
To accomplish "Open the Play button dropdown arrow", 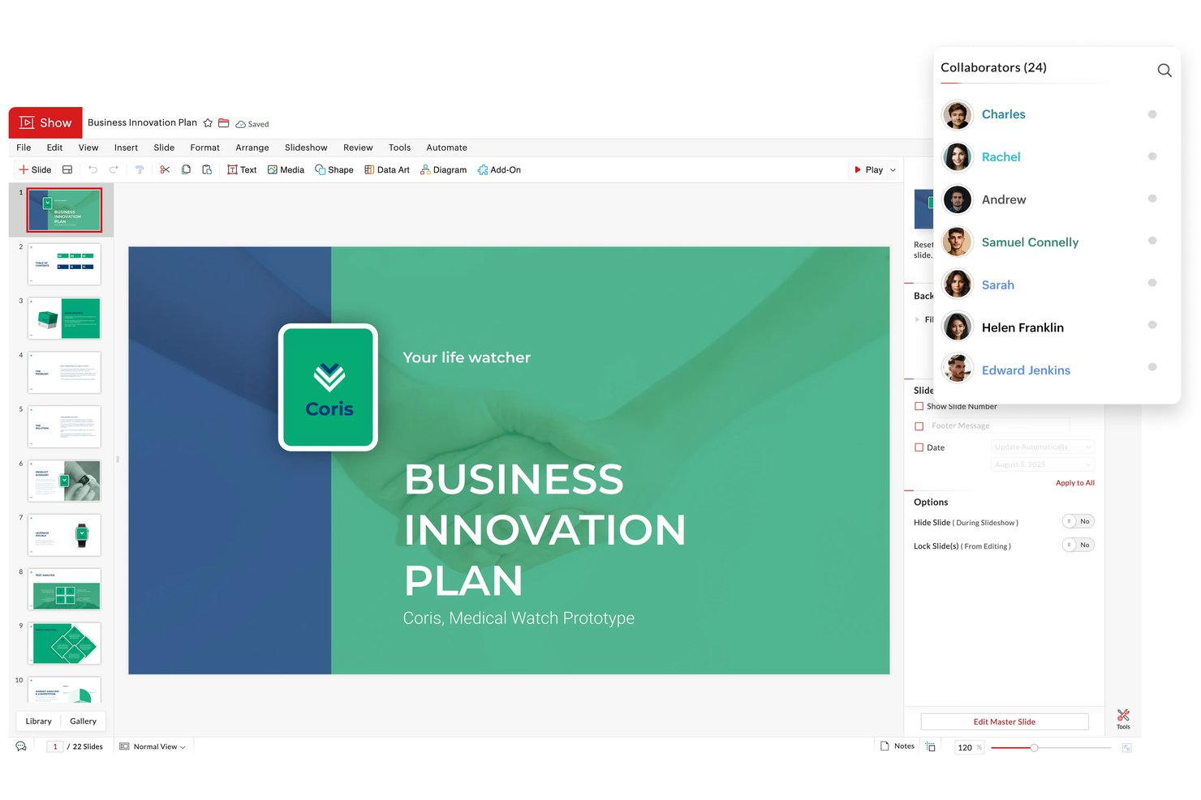I will click(893, 170).
